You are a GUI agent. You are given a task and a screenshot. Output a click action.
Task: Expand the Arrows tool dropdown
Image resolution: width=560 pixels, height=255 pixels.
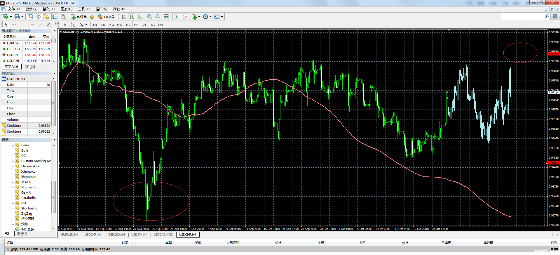click(x=86, y=25)
